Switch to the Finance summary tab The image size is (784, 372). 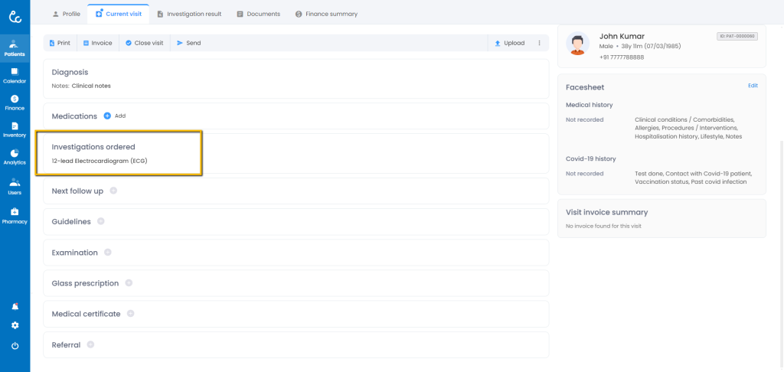coord(326,14)
